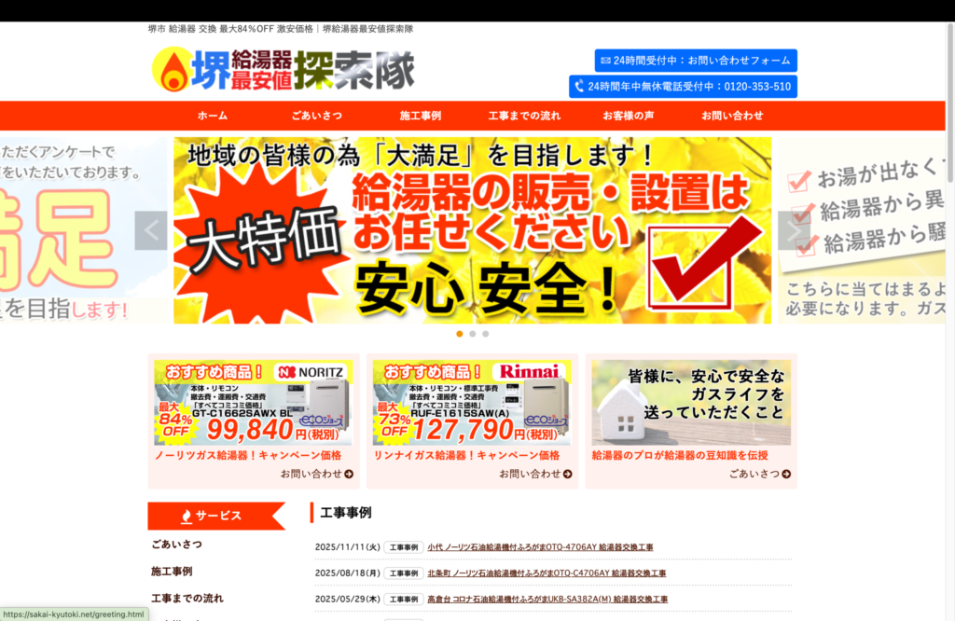
Task: Click the 堺市 給湯器 交換 tagline at the top
Action: 280,29
